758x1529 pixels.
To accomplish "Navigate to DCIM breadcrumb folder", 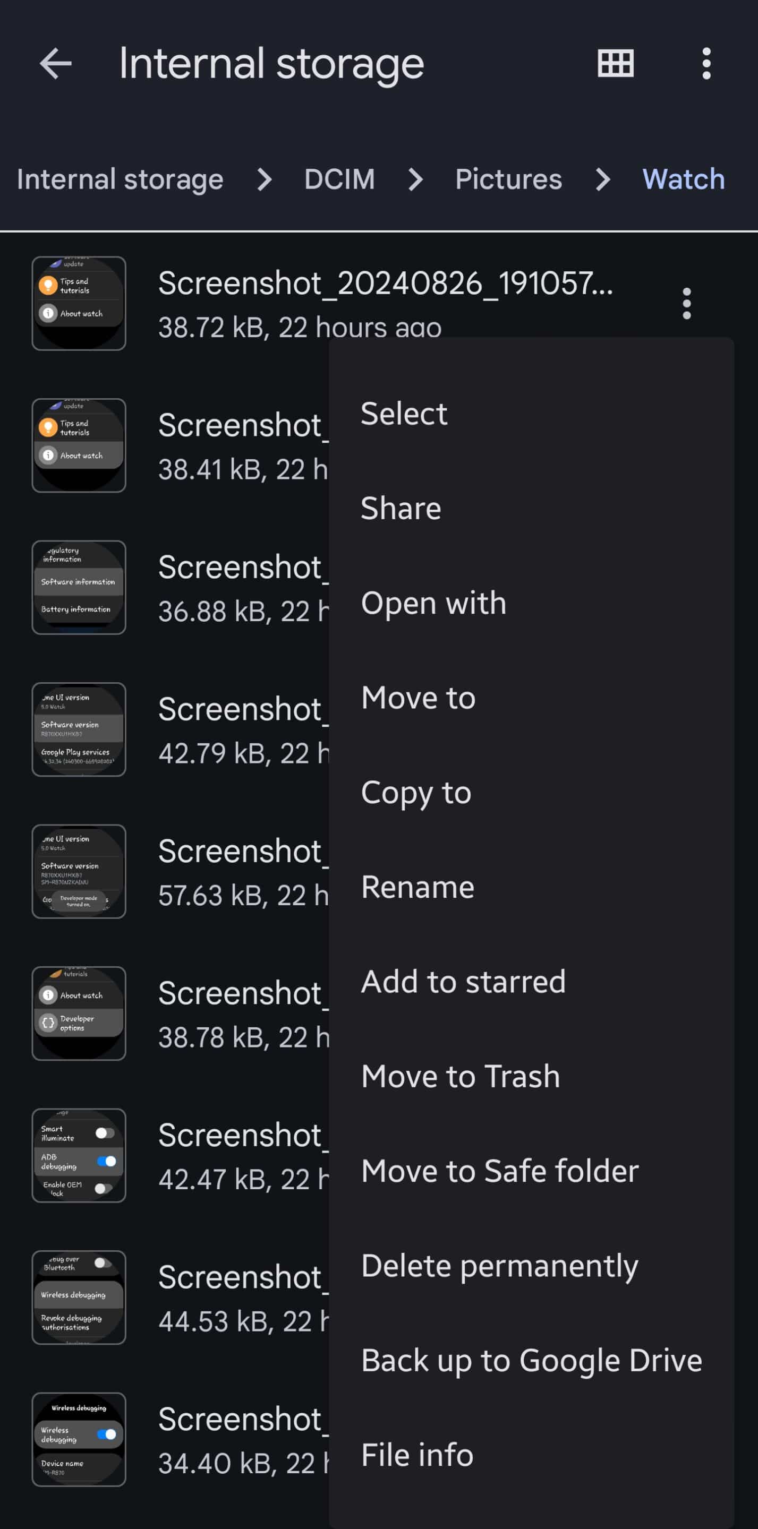I will tap(339, 179).
